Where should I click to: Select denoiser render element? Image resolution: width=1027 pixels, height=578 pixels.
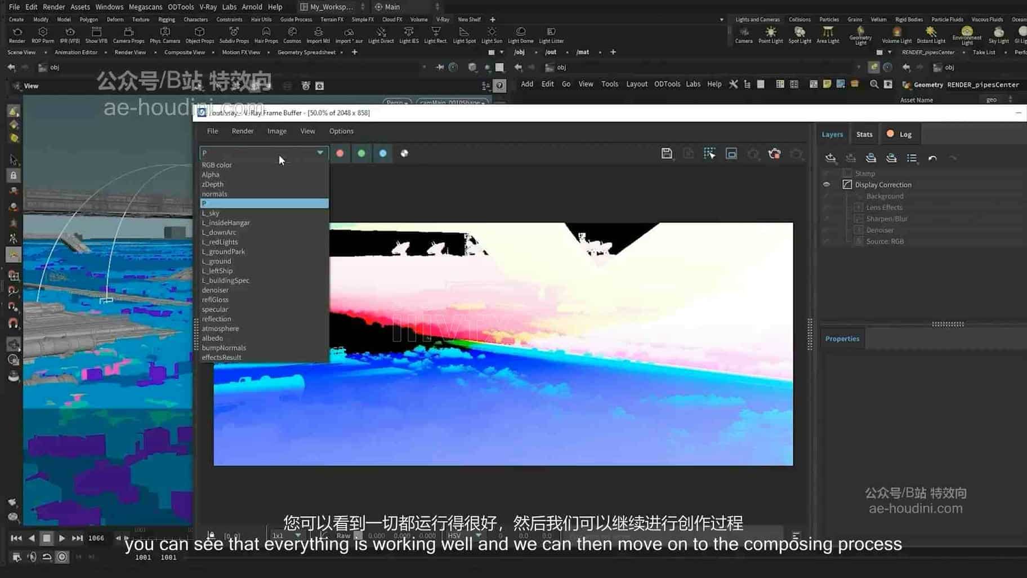coord(264,290)
